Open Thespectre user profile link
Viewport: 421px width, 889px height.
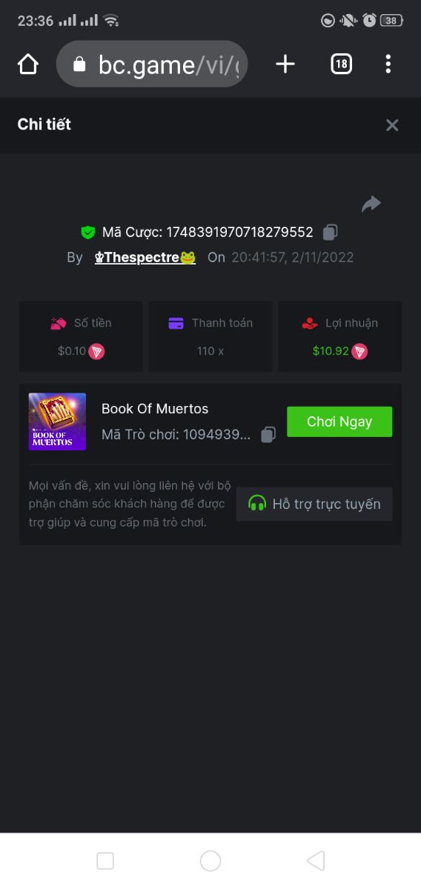tap(145, 258)
